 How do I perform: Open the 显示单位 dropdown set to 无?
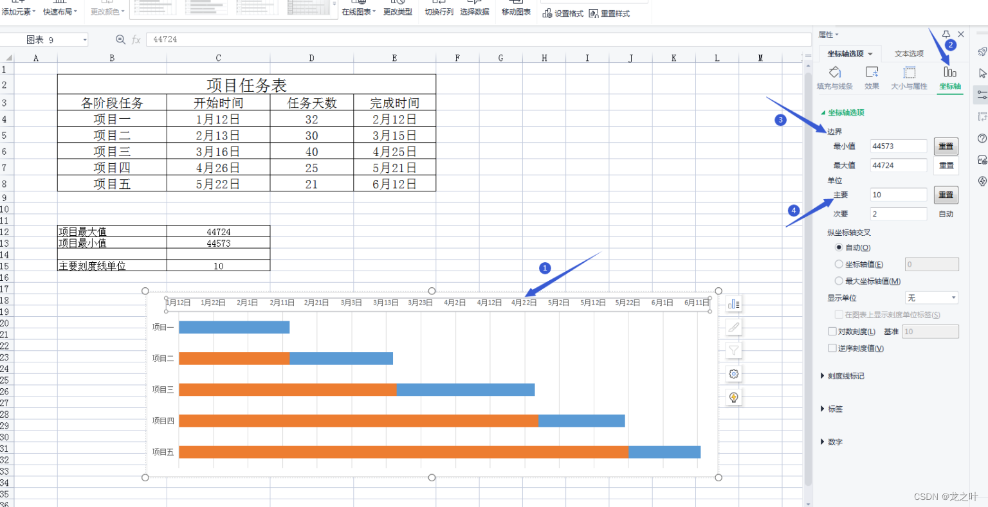tap(932, 298)
